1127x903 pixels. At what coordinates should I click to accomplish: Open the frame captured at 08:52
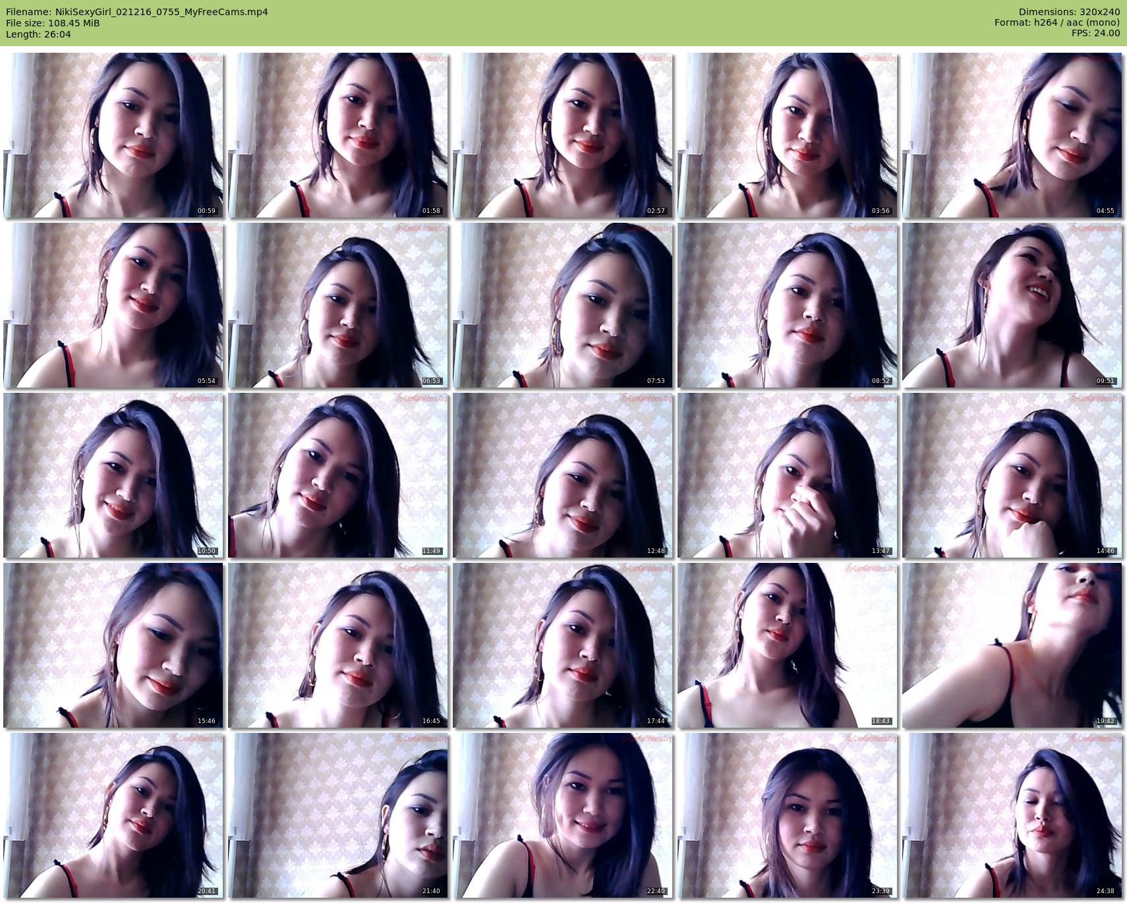tap(788, 305)
